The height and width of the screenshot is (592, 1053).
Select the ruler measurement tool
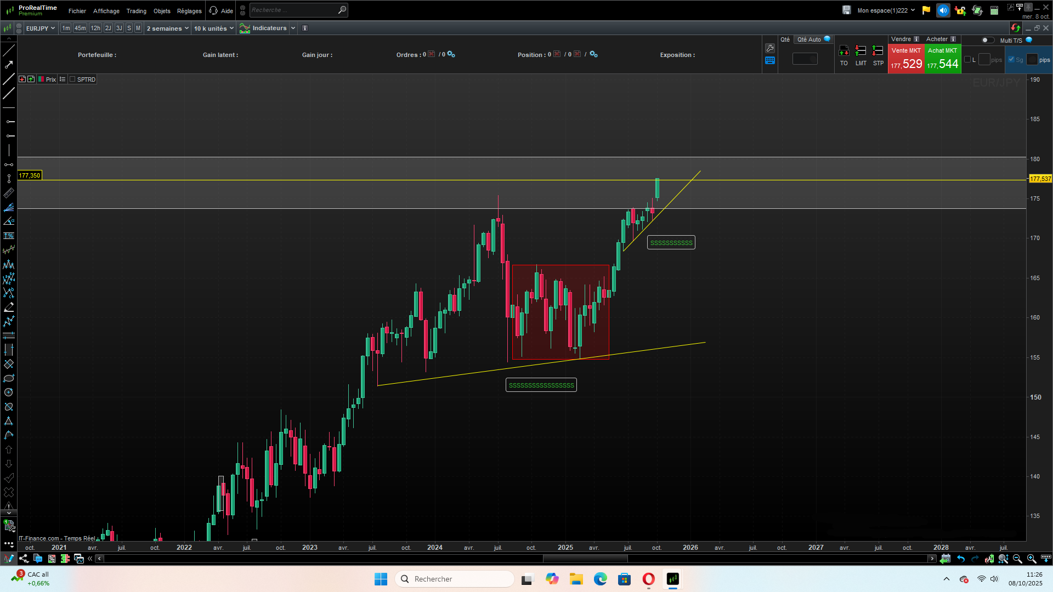click(9, 193)
